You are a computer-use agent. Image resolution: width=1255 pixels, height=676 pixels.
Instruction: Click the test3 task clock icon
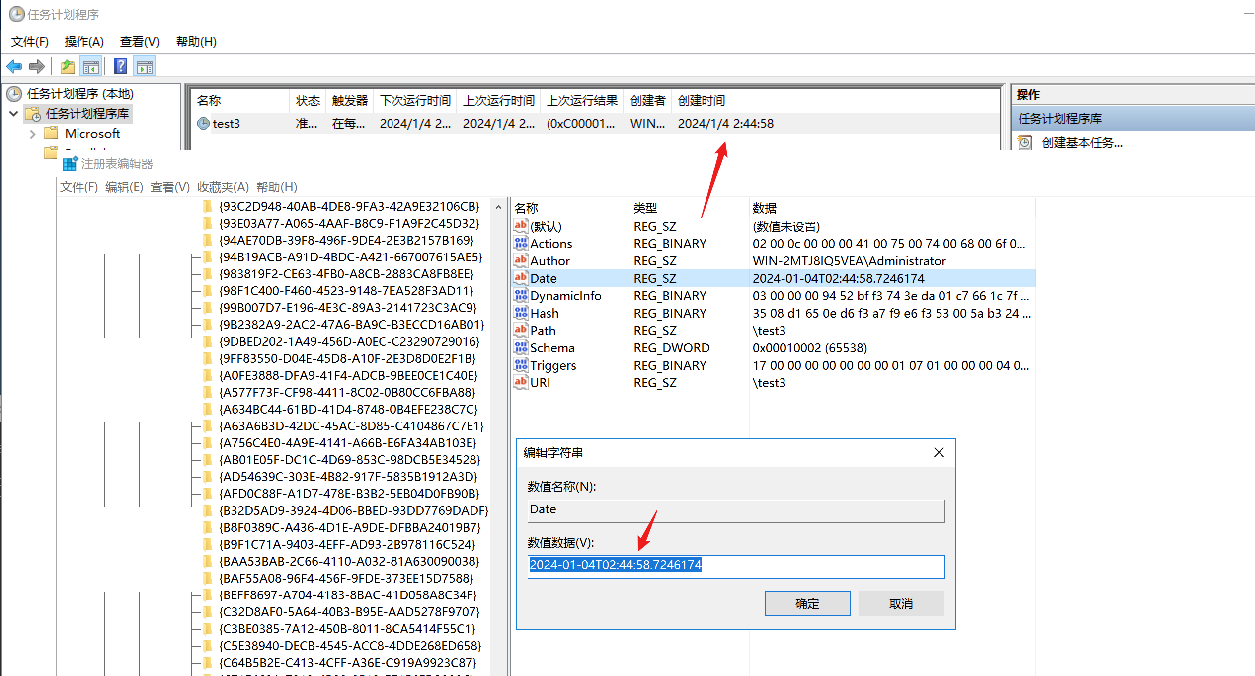[x=203, y=124]
